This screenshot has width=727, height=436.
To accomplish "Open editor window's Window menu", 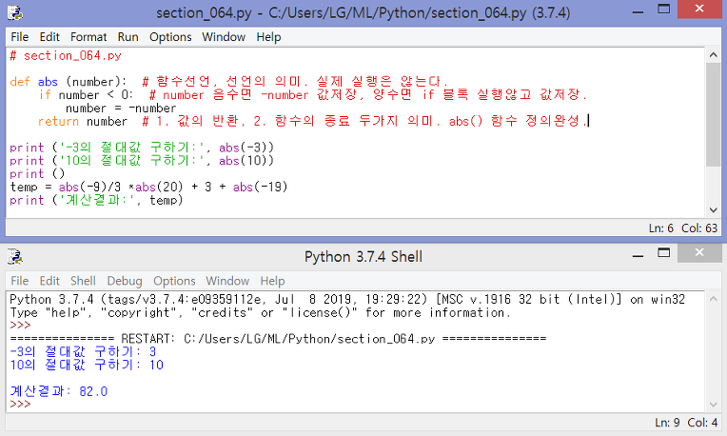I will pos(224,37).
